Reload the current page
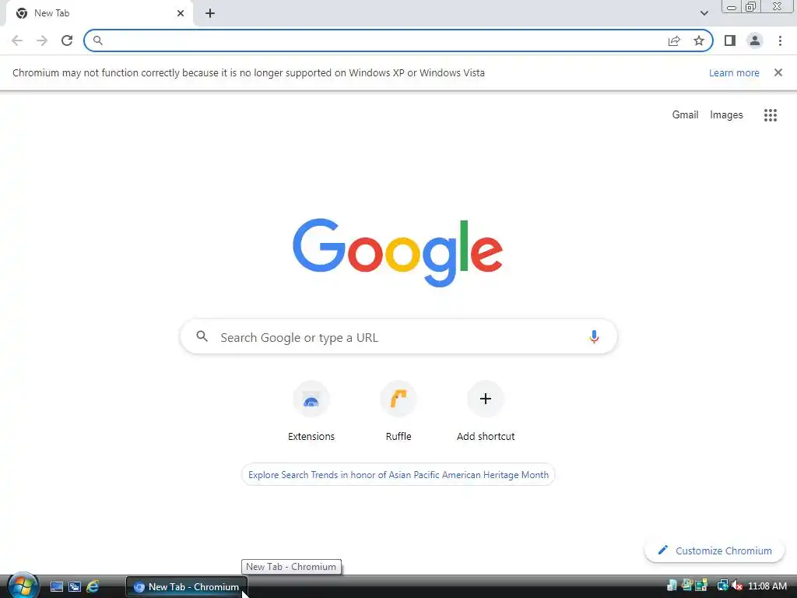797x598 pixels. (67, 40)
